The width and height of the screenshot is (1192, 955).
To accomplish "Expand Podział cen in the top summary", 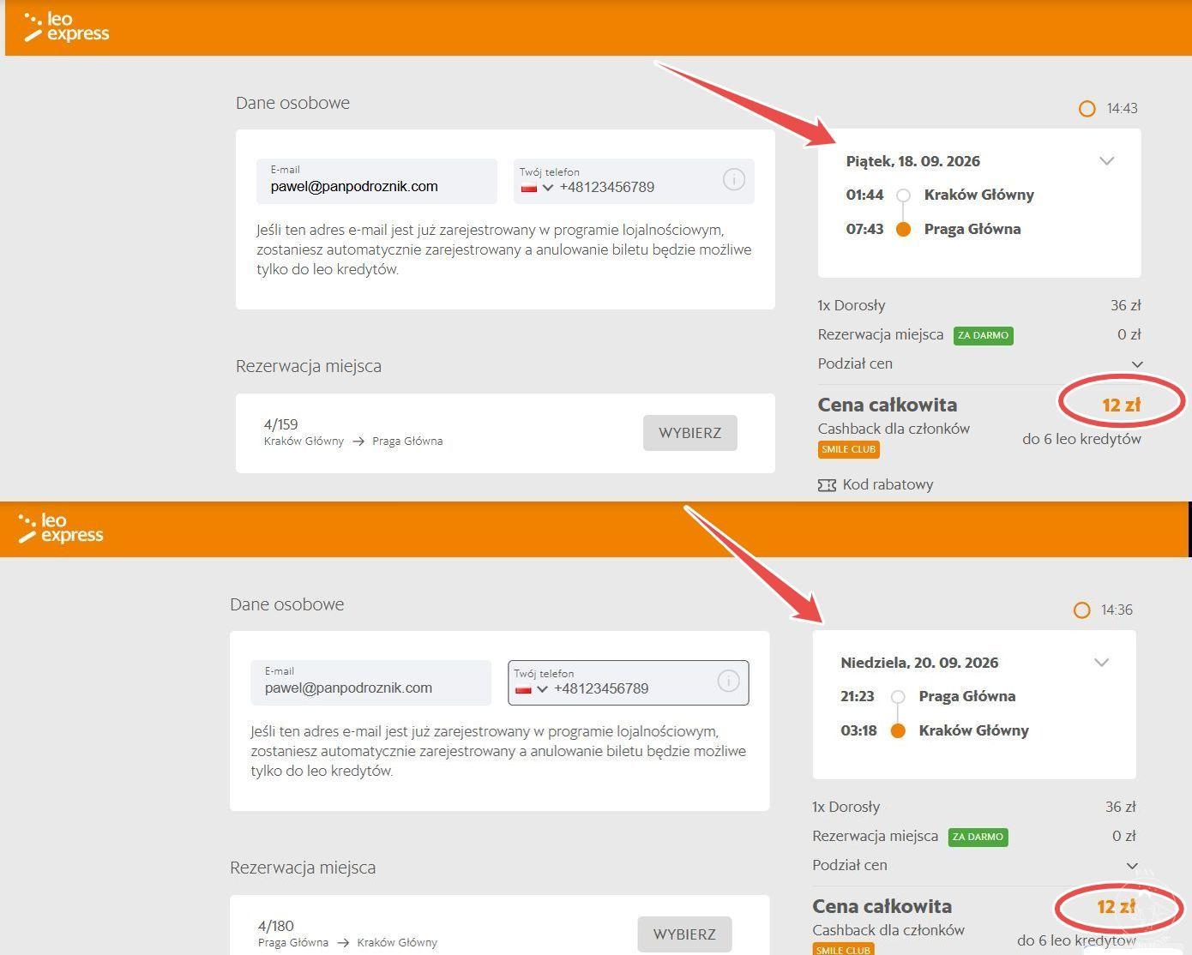I will (1137, 364).
